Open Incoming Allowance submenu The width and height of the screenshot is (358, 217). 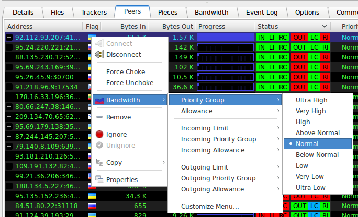[225, 150]
